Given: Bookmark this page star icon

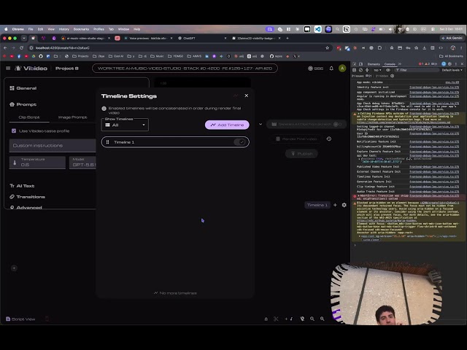Looking at the screenshot, I should click(x=328, y=47).
